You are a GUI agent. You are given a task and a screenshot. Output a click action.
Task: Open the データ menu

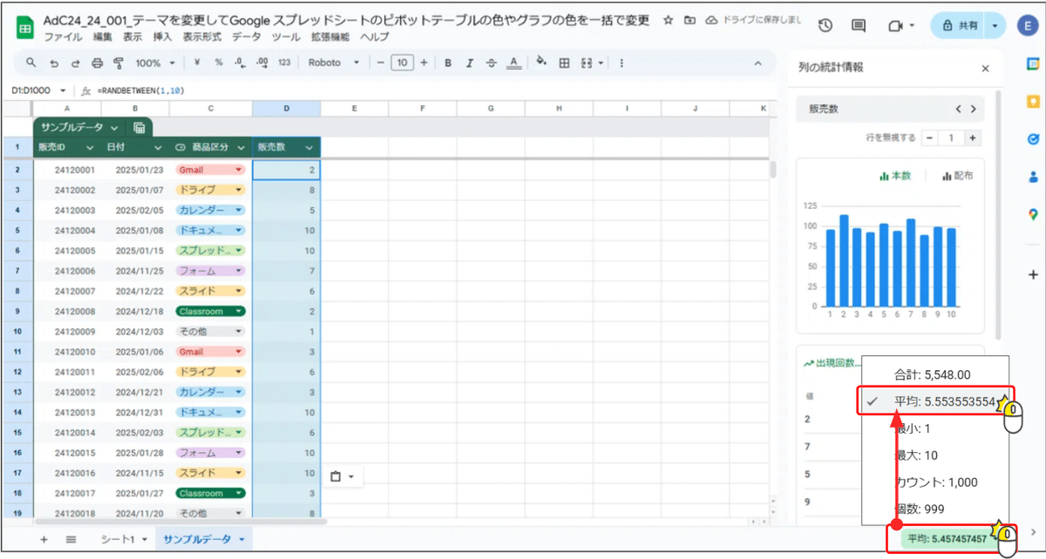coord(246,37)
